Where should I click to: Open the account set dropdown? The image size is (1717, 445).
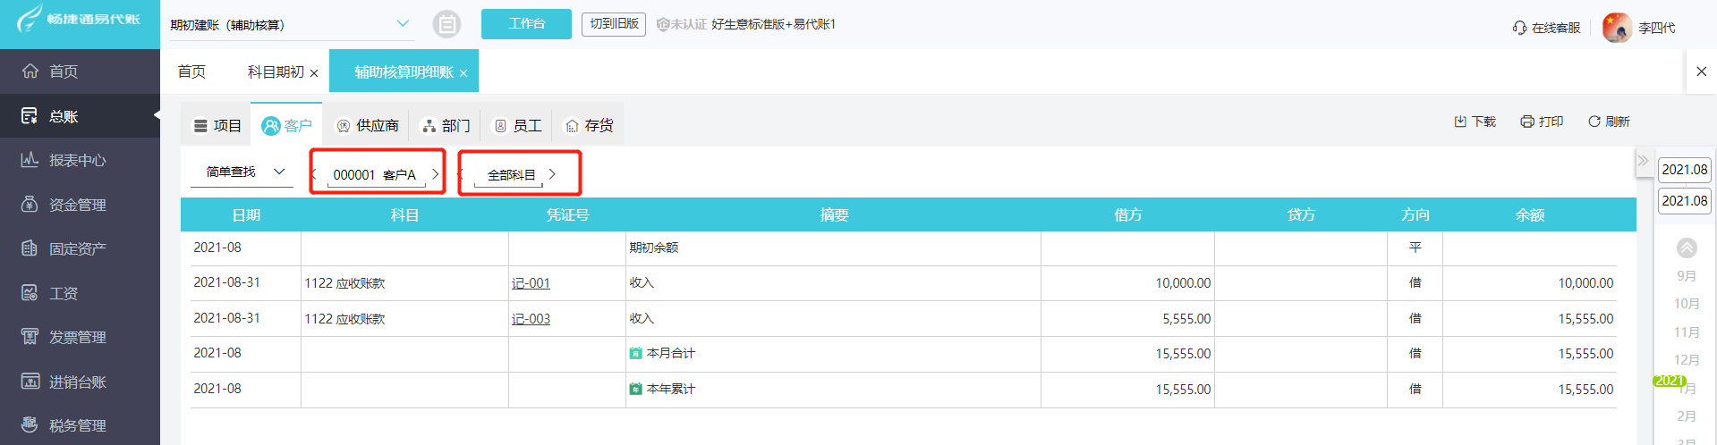click(x=403, y=24)
